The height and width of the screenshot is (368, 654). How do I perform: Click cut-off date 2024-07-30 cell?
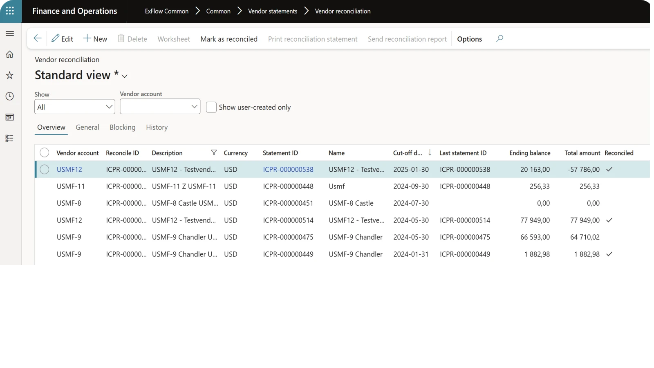411,203
